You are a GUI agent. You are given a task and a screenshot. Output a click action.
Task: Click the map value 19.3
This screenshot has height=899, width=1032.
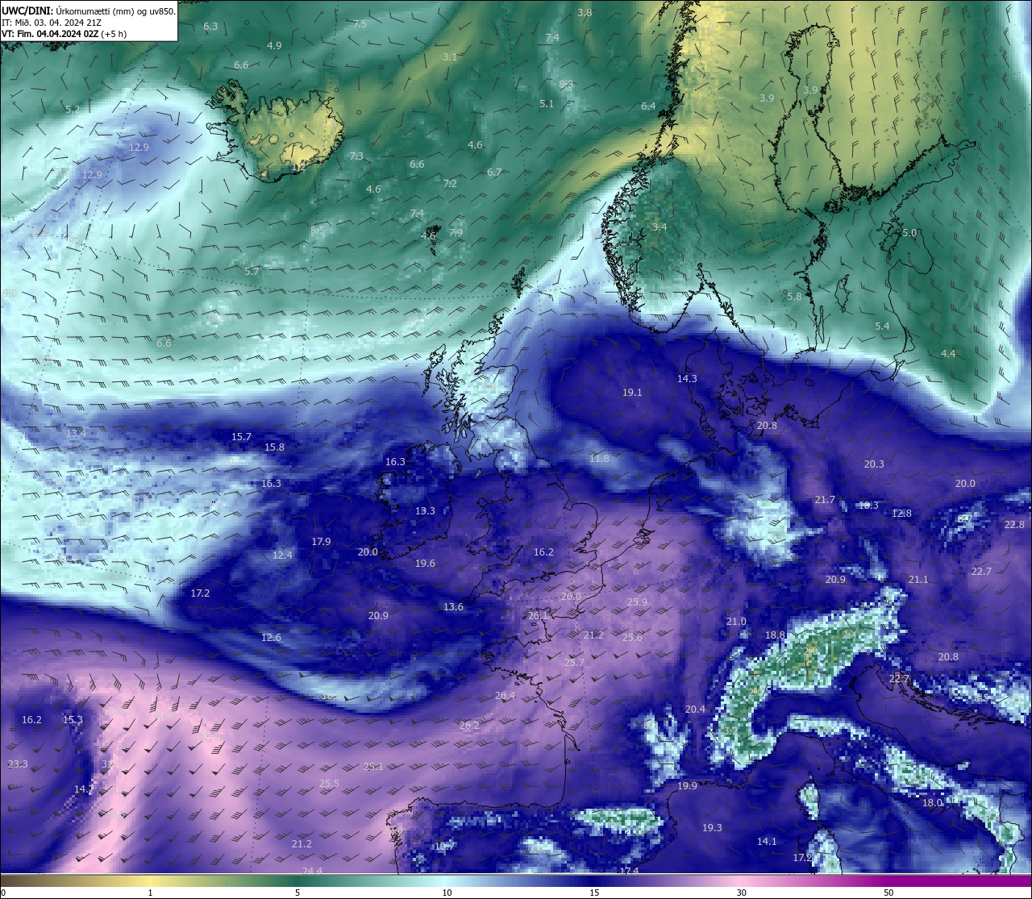pyautogui.click(x=712, y=828)
